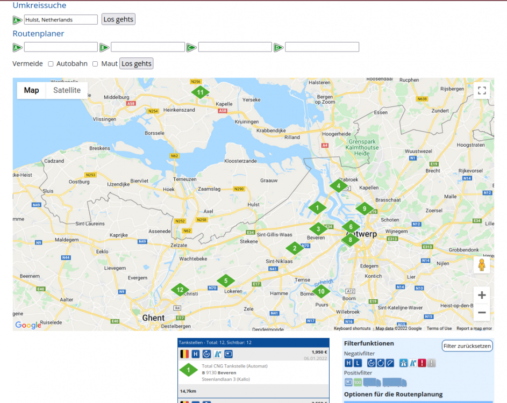Select map marker 10 near Bornem
The image size is (507, 403).
321,291
